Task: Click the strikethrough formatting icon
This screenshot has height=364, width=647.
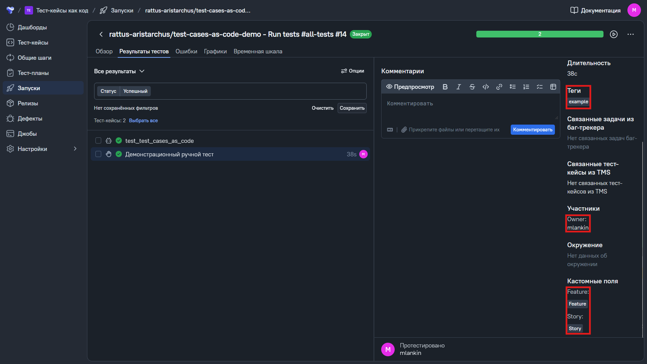Action: pos(472,87)
